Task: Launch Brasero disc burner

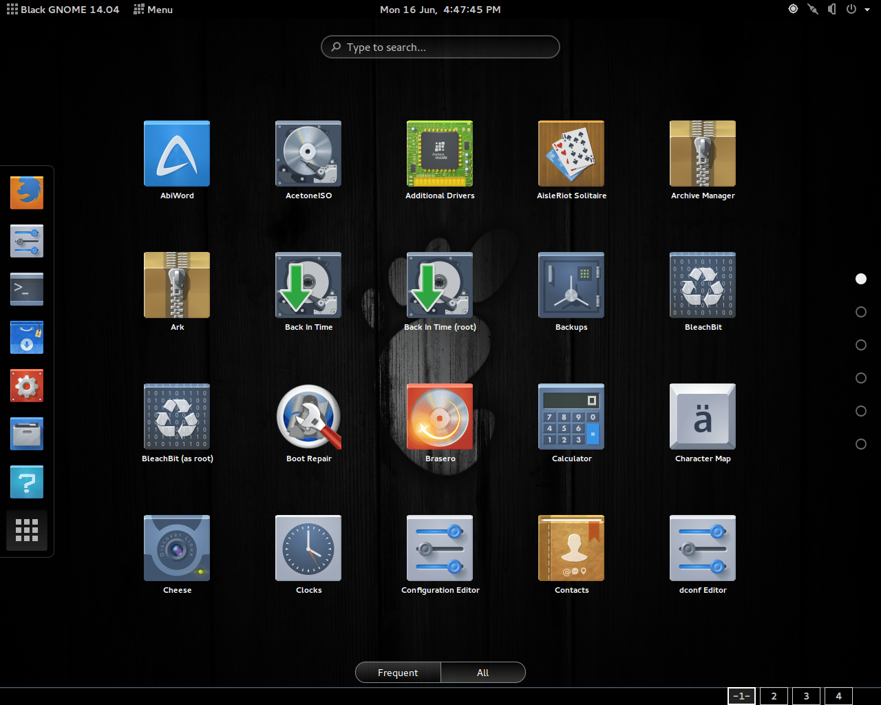Action: coord(440,417)
